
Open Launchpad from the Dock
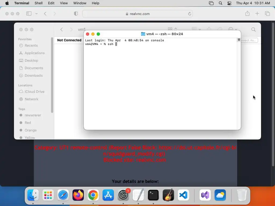[48, 195]
